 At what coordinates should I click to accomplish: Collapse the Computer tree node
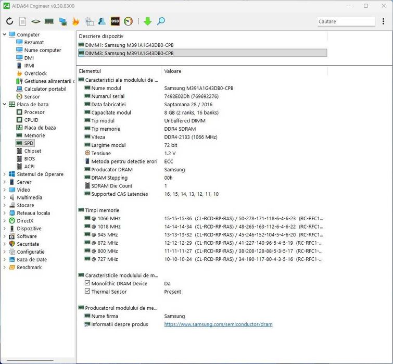pyautogui.click(x=4, y=34)
